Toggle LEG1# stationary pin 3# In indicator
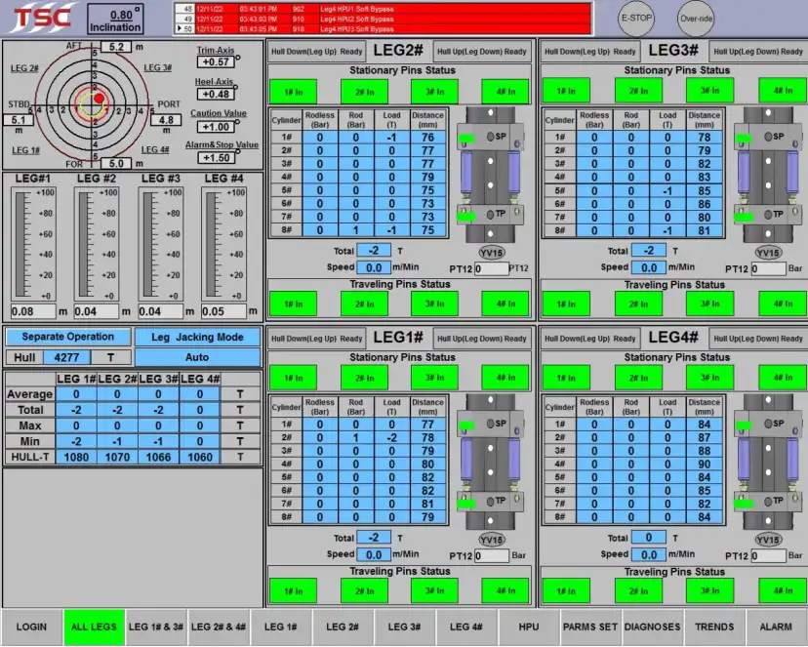The height and width of the screenshot is (647, 808). pos(435,378)
